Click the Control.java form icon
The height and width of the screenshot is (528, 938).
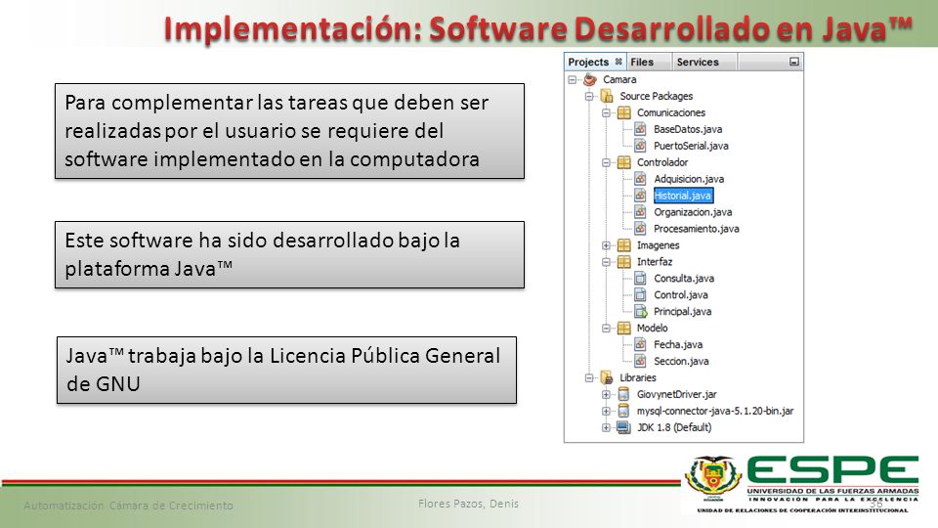640,294
